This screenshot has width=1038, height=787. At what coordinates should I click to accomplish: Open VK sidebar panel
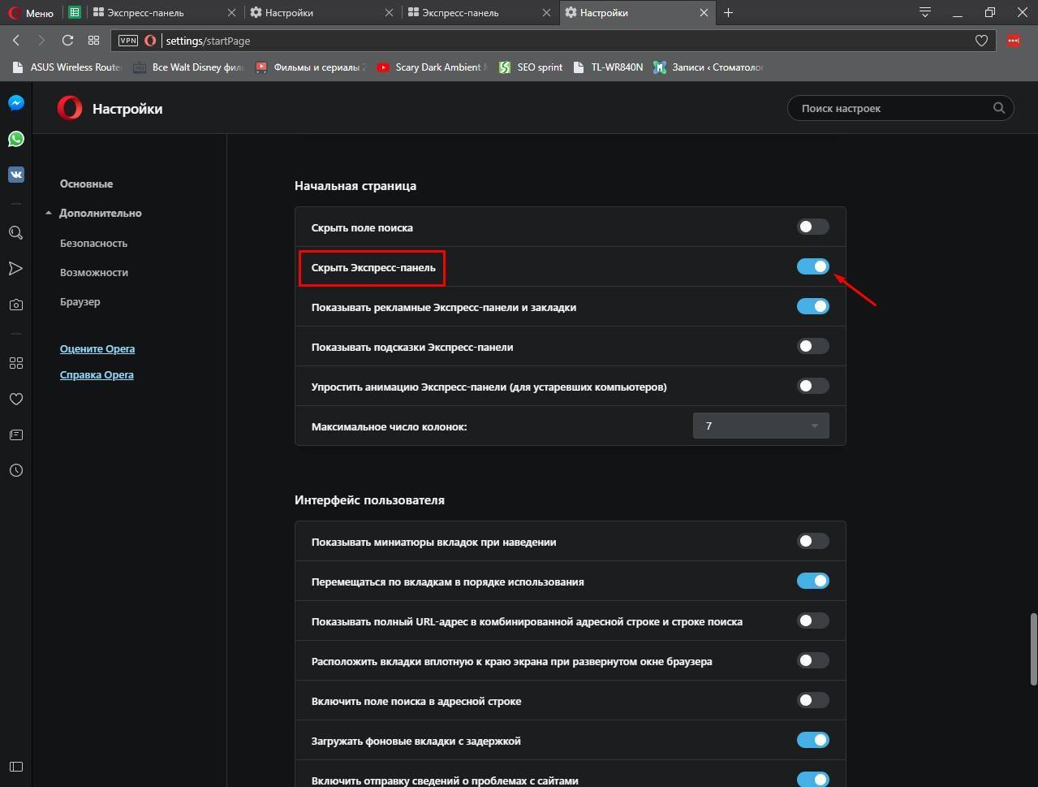tap(15, 175)
